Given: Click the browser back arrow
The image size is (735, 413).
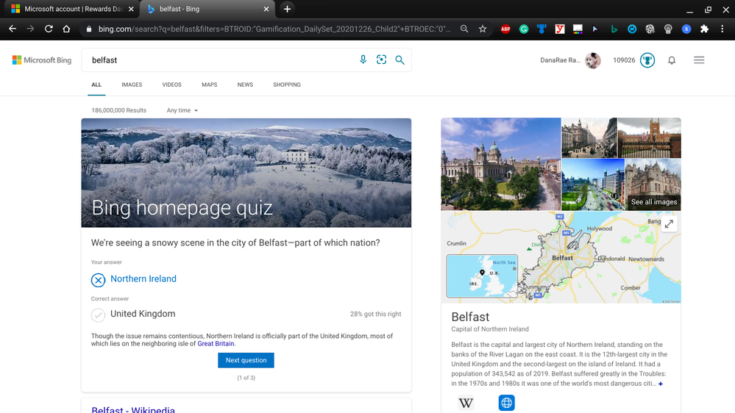Looking at the screenshot, I should tap(13, 29).
